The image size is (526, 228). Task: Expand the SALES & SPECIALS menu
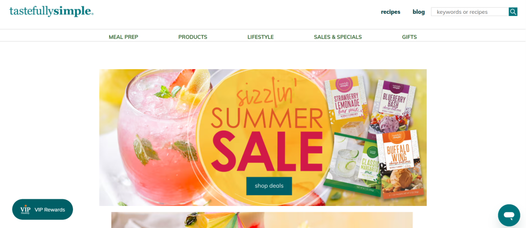click(338, 37)
